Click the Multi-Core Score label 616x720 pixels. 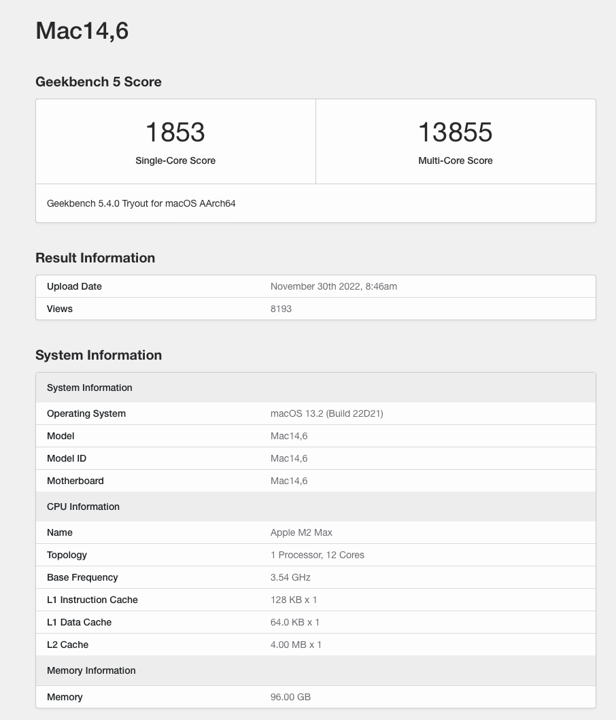point(456,160)
